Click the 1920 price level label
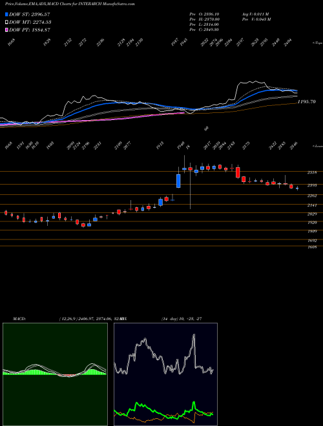The image size is (323, 426). coord(312,223)
